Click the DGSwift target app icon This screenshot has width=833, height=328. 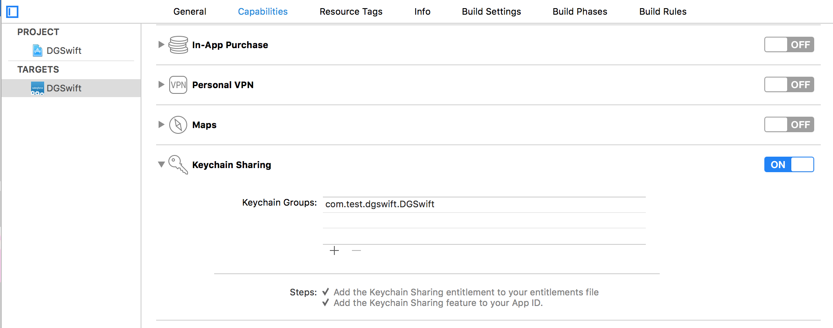pos(38,88)
